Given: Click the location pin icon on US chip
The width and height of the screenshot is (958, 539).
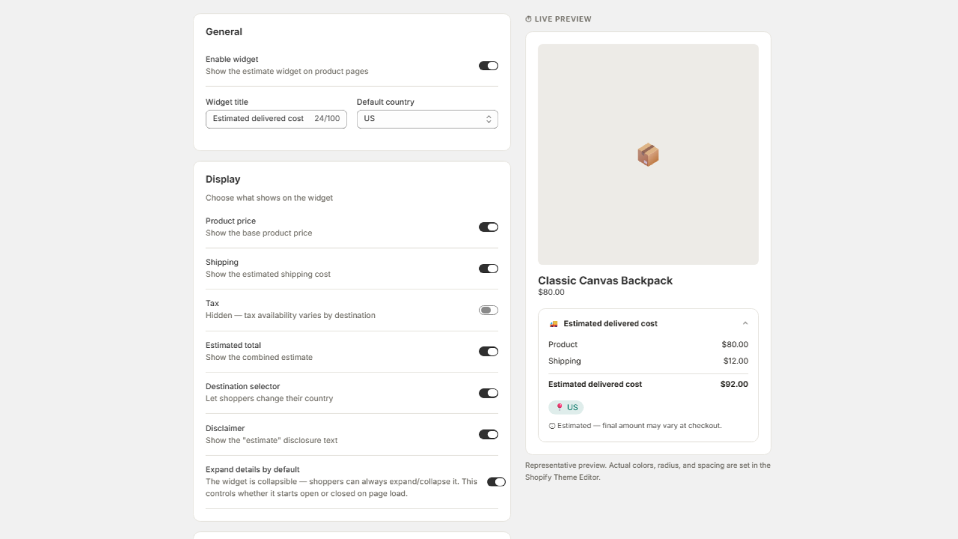Looking at the screenshot, I should pyautogui.click(x=559, y=407).
